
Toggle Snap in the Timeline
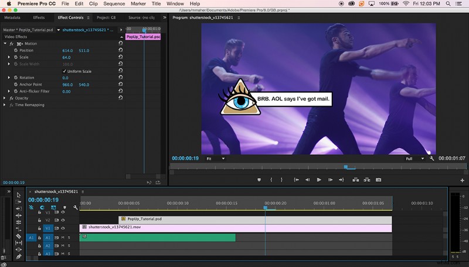coord(42,207)
